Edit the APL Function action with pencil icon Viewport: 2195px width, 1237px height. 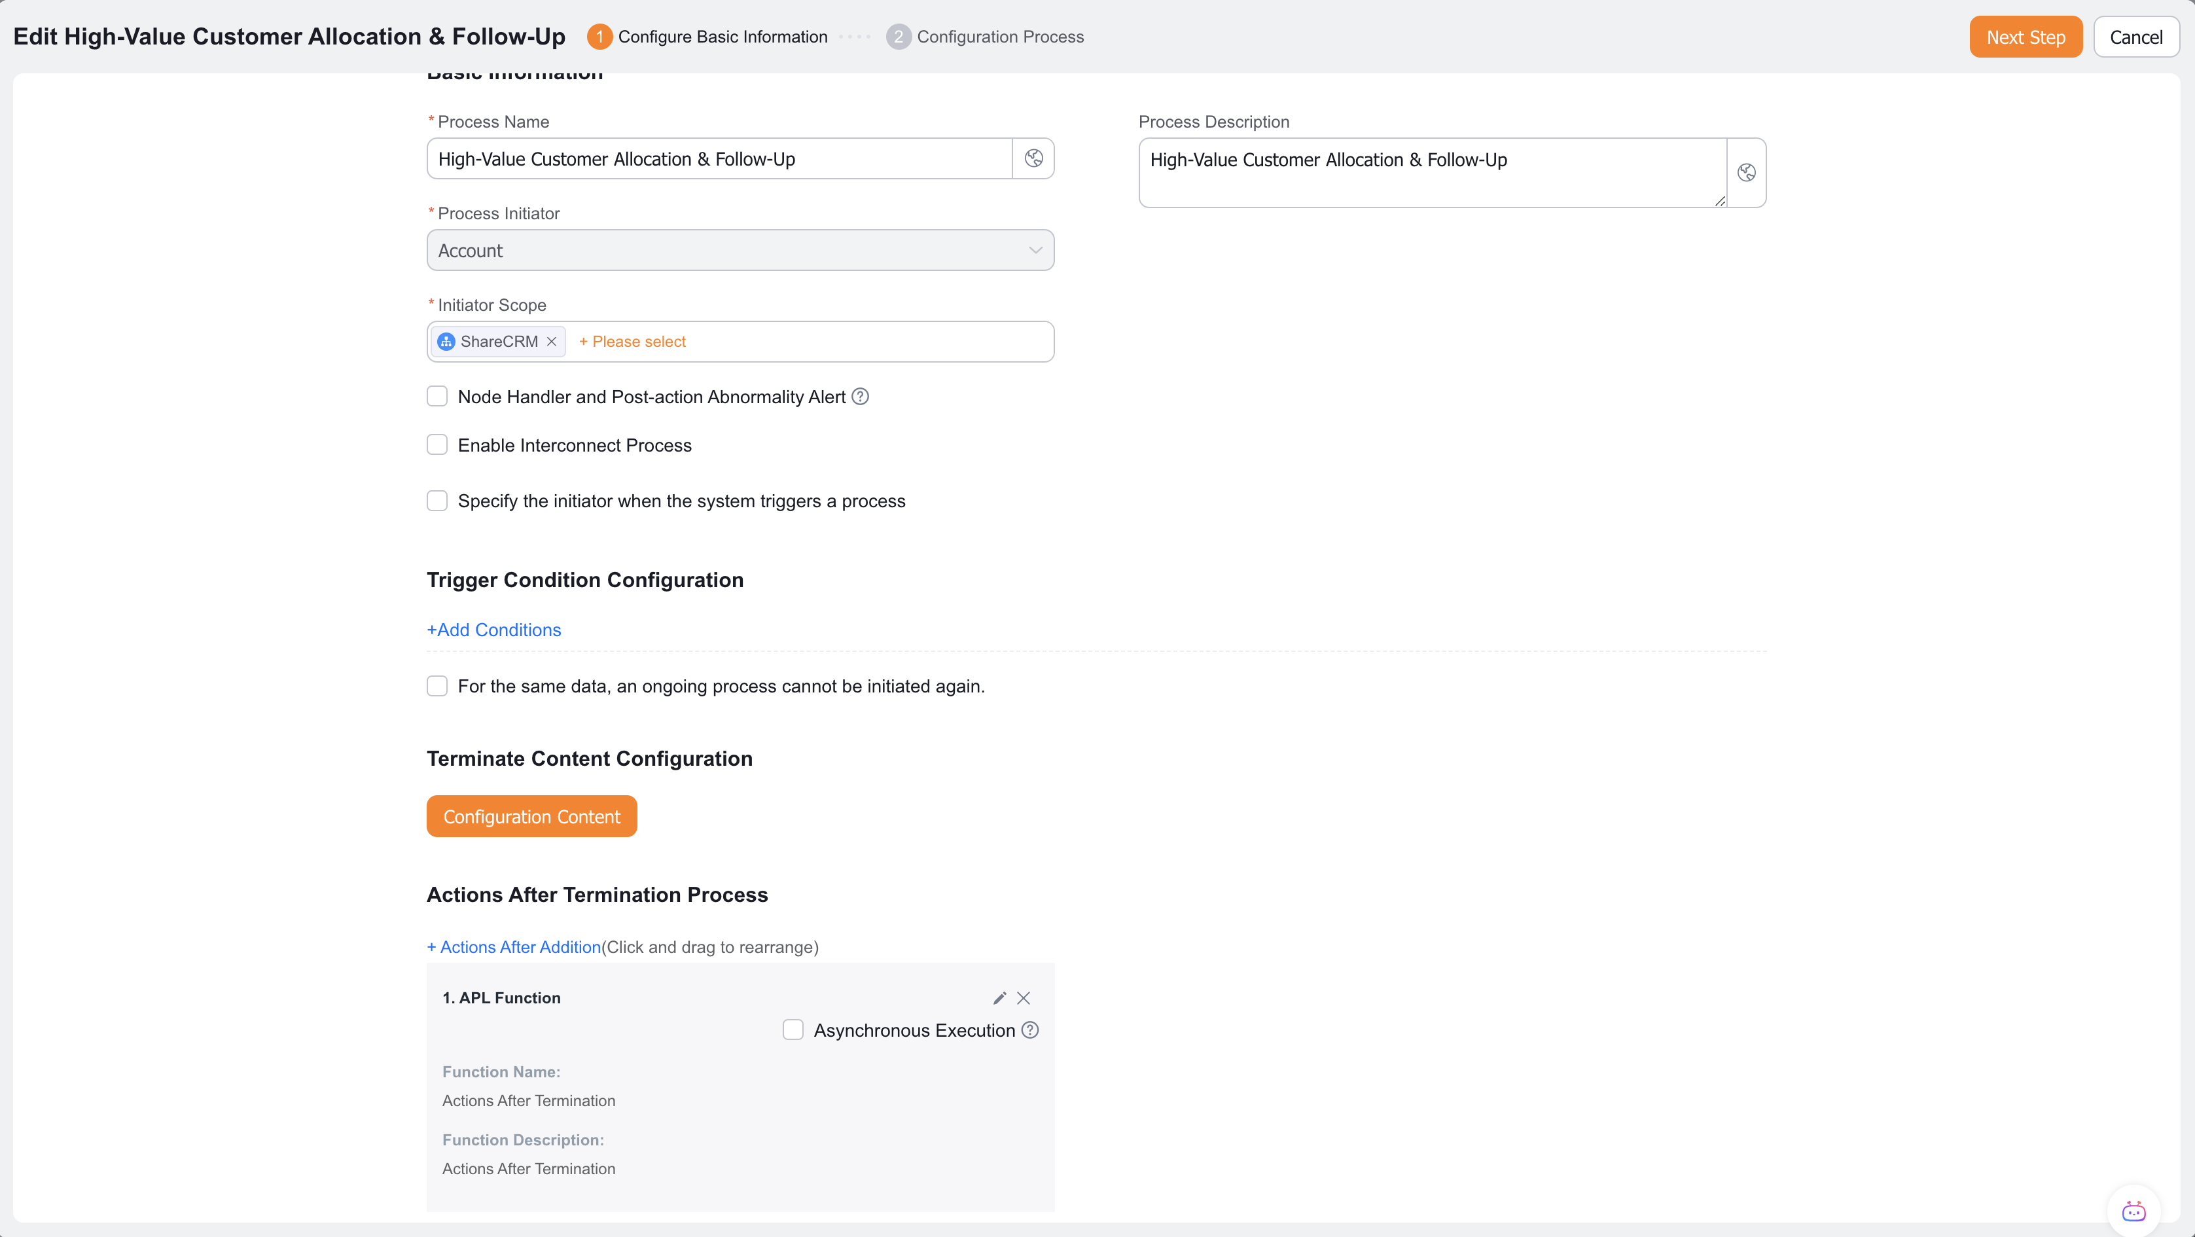[999, 997]
